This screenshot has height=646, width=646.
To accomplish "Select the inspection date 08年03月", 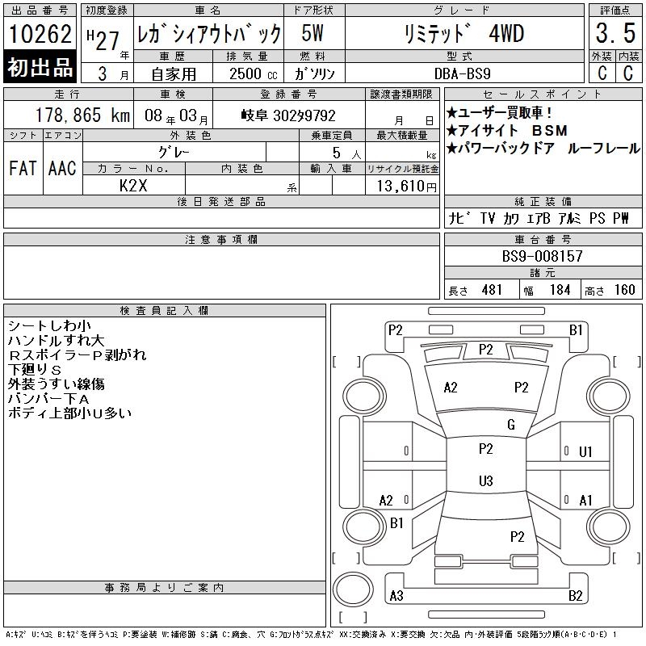I will pos(176,116).
